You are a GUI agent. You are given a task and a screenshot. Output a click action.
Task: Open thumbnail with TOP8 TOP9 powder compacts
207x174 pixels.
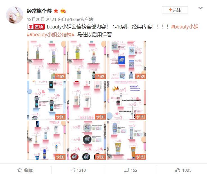pos(86,140)
